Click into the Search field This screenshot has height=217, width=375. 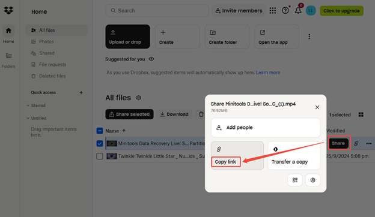[157, 11]
